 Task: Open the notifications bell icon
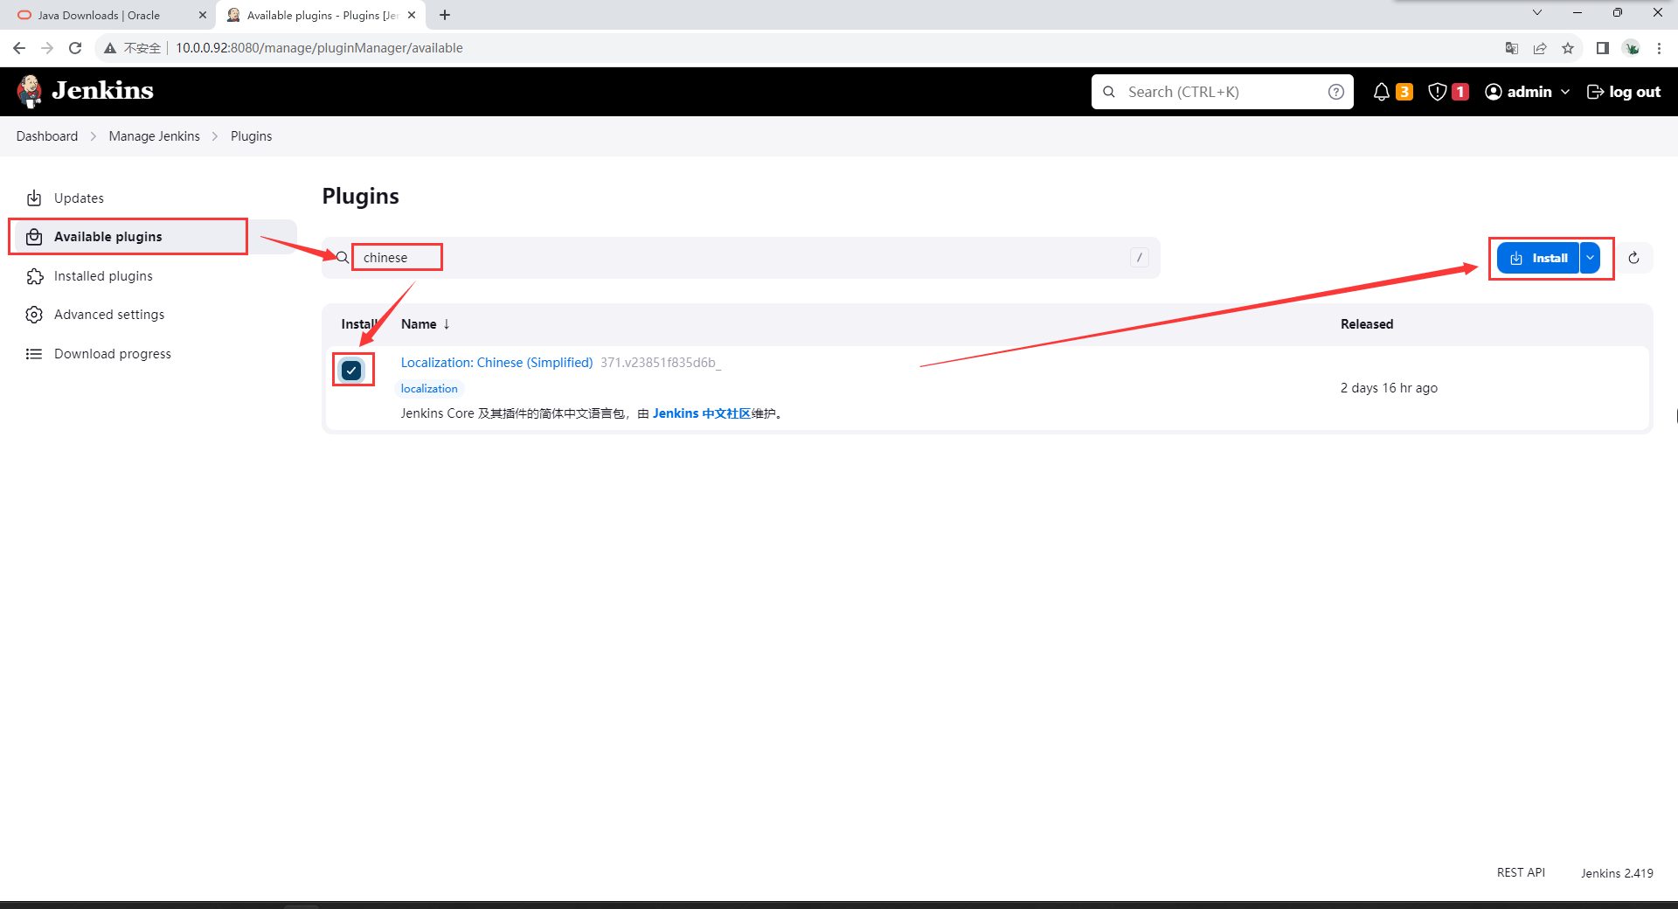pos(1381,92)
